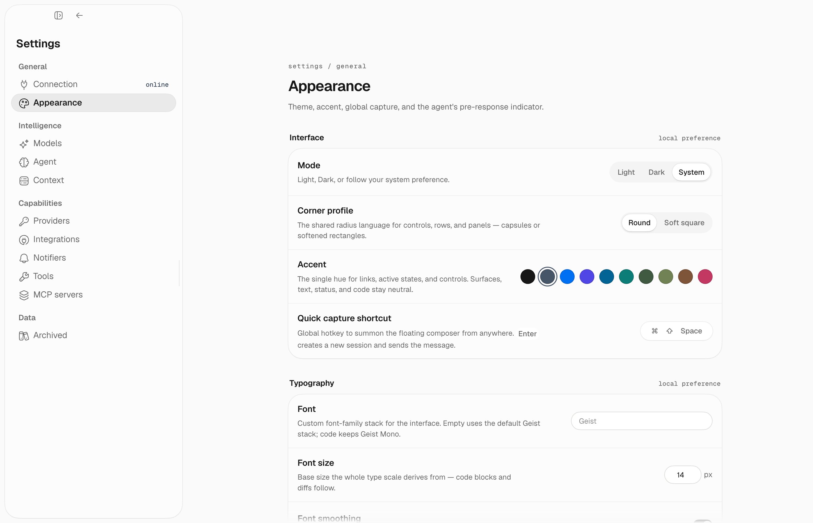
Task: Pick the bright blue accent swatch
Action: [x=567, y=277]
